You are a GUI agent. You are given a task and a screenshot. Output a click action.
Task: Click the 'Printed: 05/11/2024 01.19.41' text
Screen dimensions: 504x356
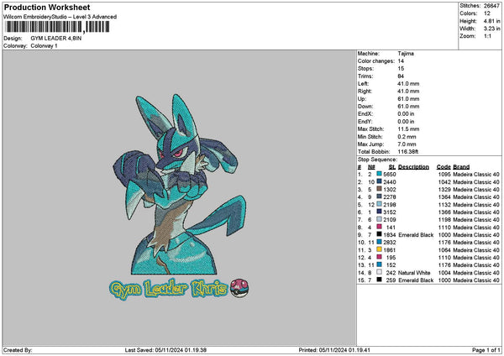(x=334, y=350)
